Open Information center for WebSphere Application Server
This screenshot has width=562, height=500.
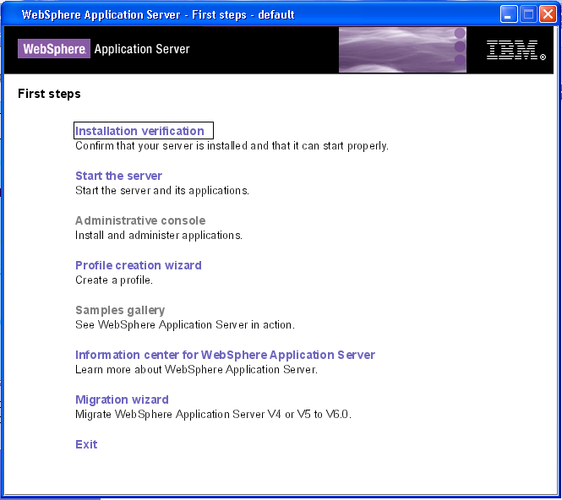(x=225, y=355)
